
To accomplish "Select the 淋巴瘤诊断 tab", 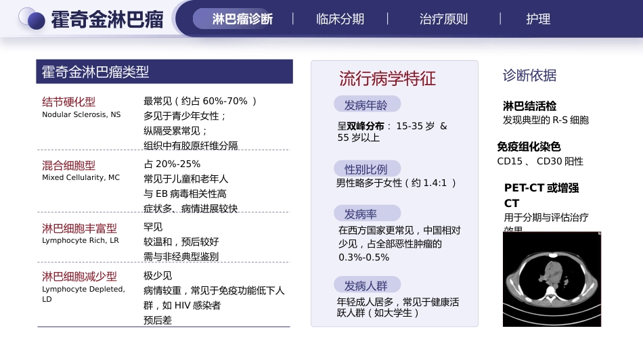I will click(x=242, y=19).
